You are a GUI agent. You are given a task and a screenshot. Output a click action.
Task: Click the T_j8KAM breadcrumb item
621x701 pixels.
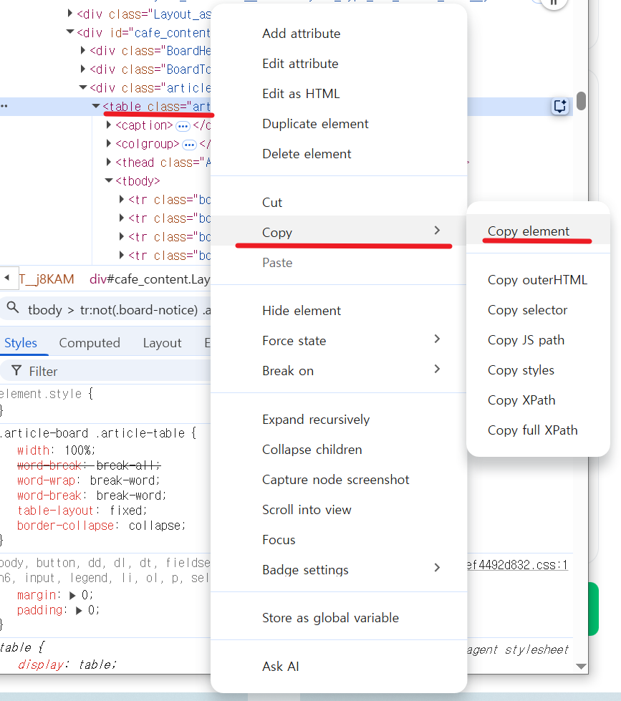coord(47,279)
